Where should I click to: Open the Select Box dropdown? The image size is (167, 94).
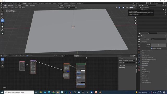[33, 5]
